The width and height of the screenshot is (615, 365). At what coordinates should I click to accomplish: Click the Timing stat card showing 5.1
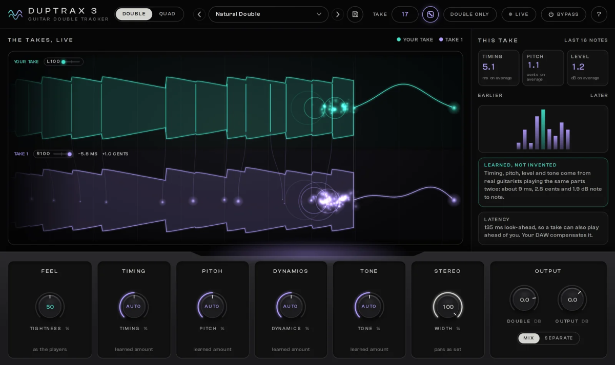click(499, 68)
